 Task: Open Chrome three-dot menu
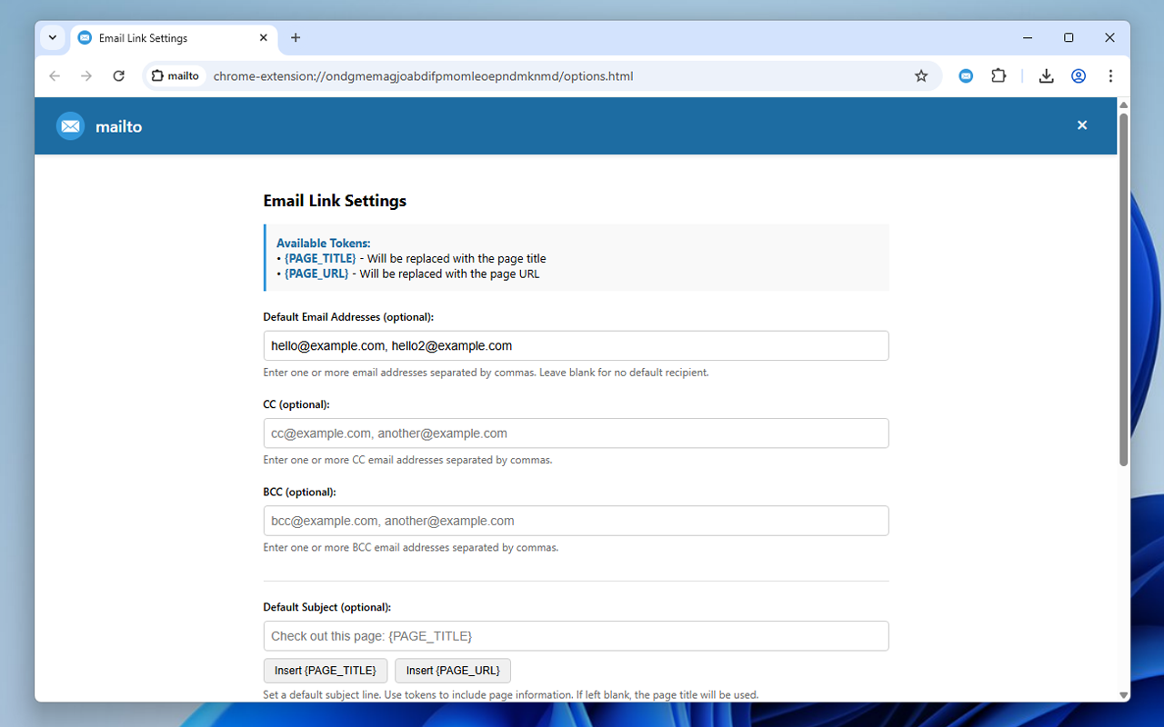(1110, 76)
